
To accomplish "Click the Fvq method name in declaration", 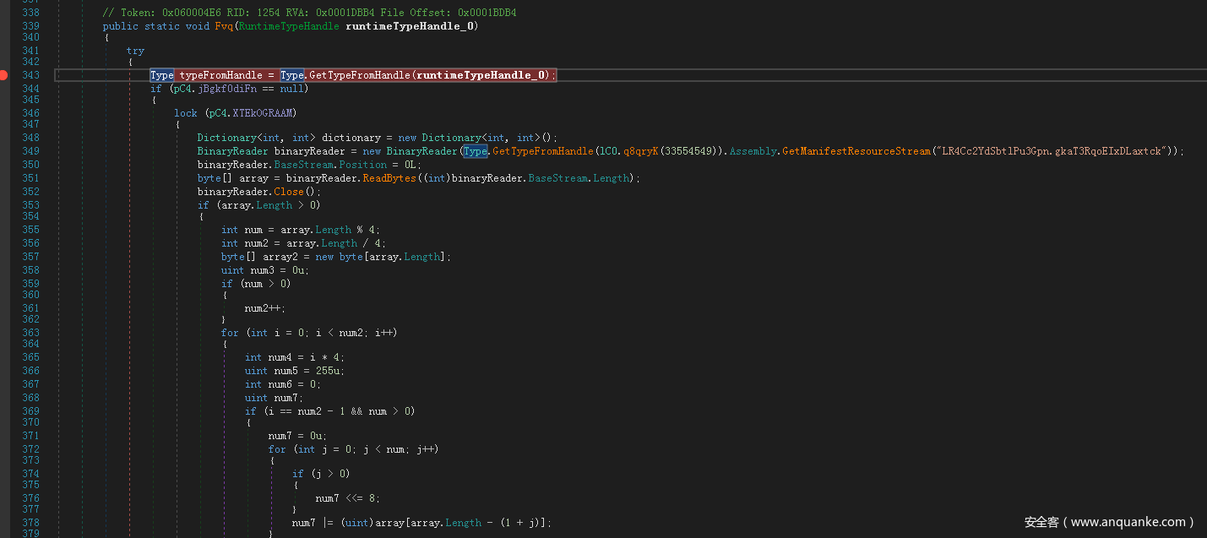I will pos(224,26).
